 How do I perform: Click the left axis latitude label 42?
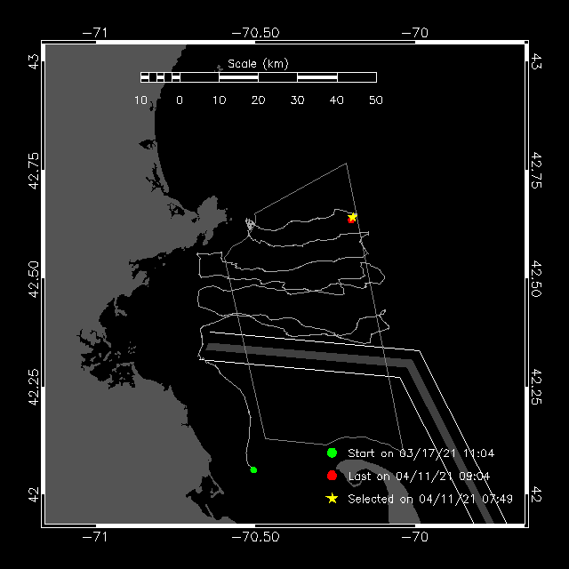click(34, 495)
